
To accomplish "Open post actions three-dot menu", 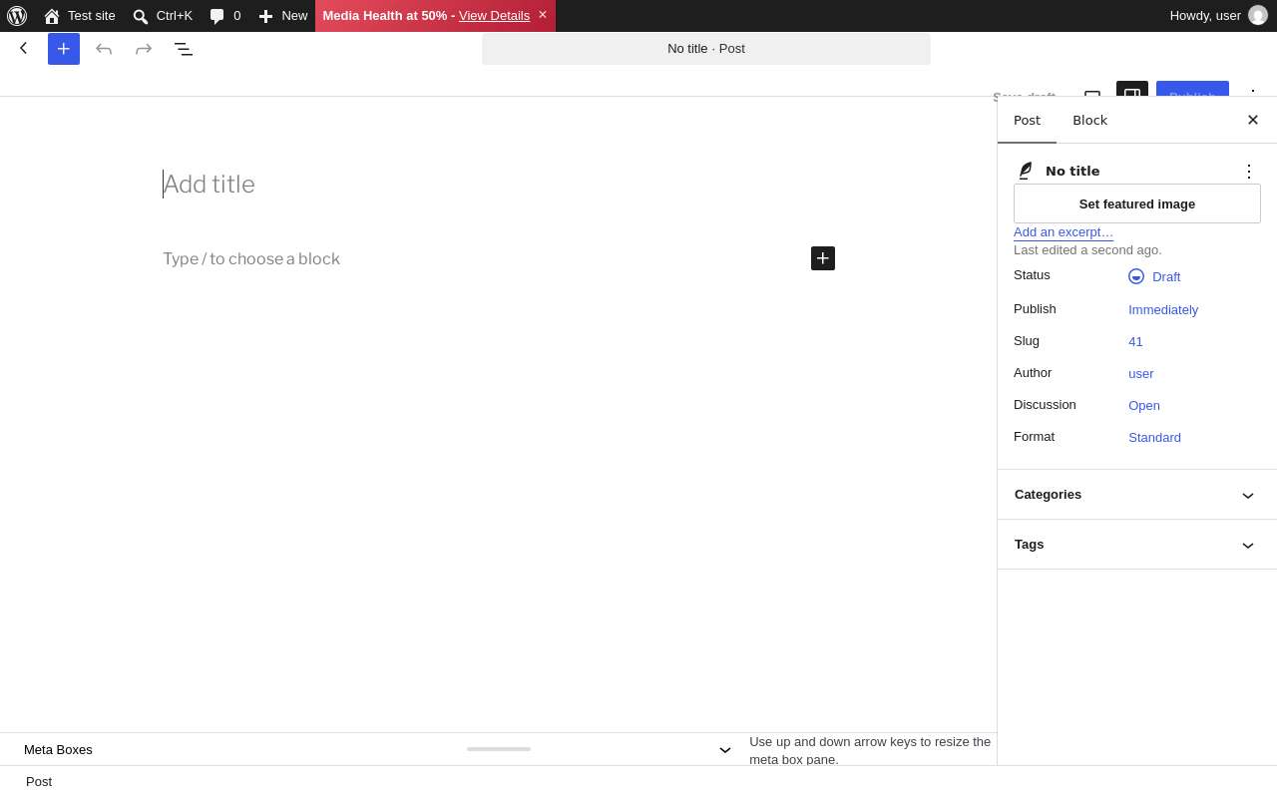I will coord(1249,172).
